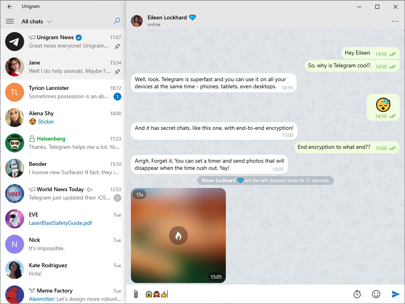
Task: Click the 'So, why is Telegram cool?' message
Action: click(x=352, y=66)
